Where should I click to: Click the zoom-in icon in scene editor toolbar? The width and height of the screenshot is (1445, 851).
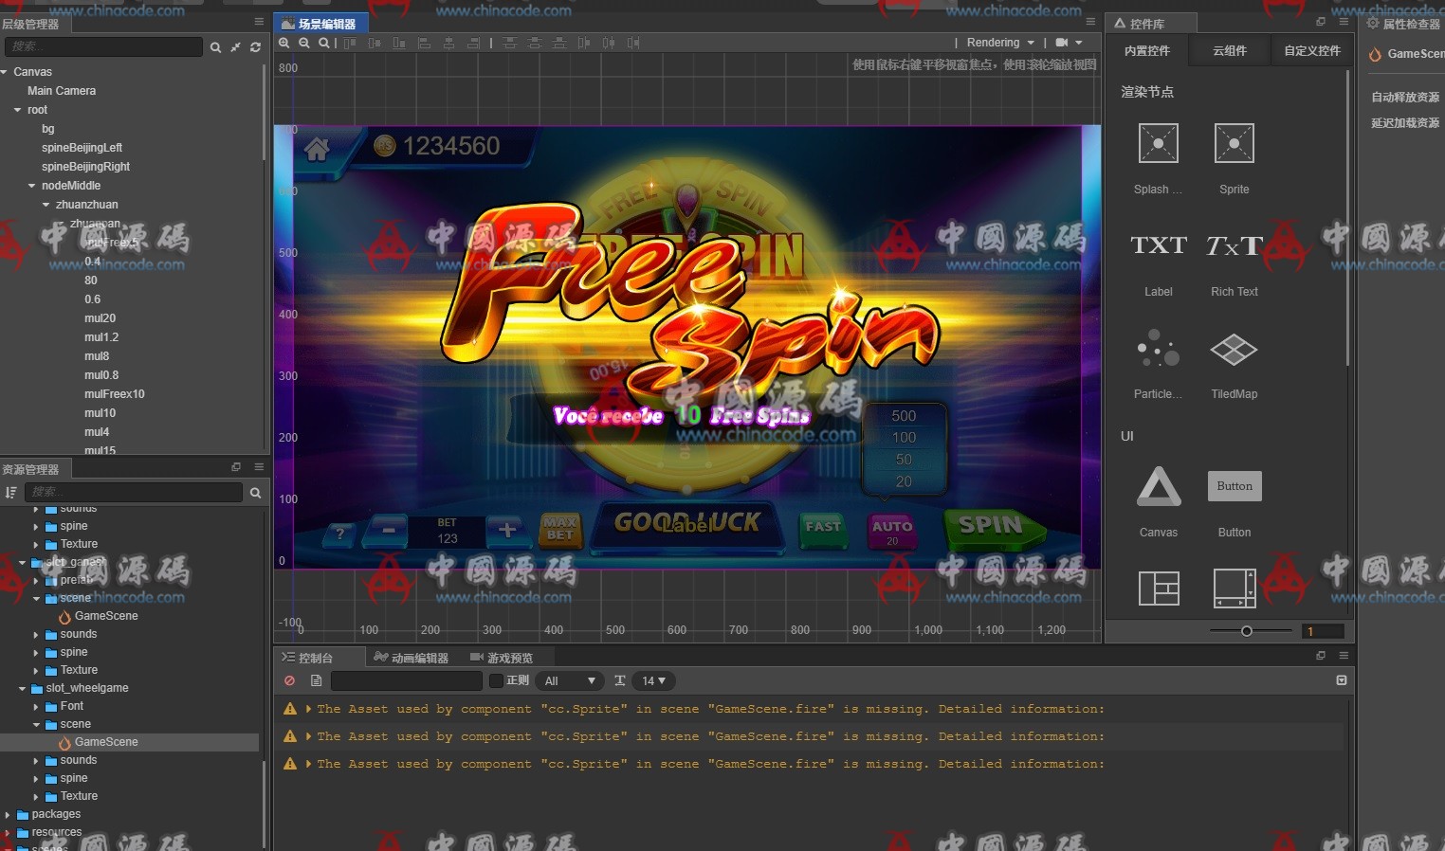[x=284, y=43]
